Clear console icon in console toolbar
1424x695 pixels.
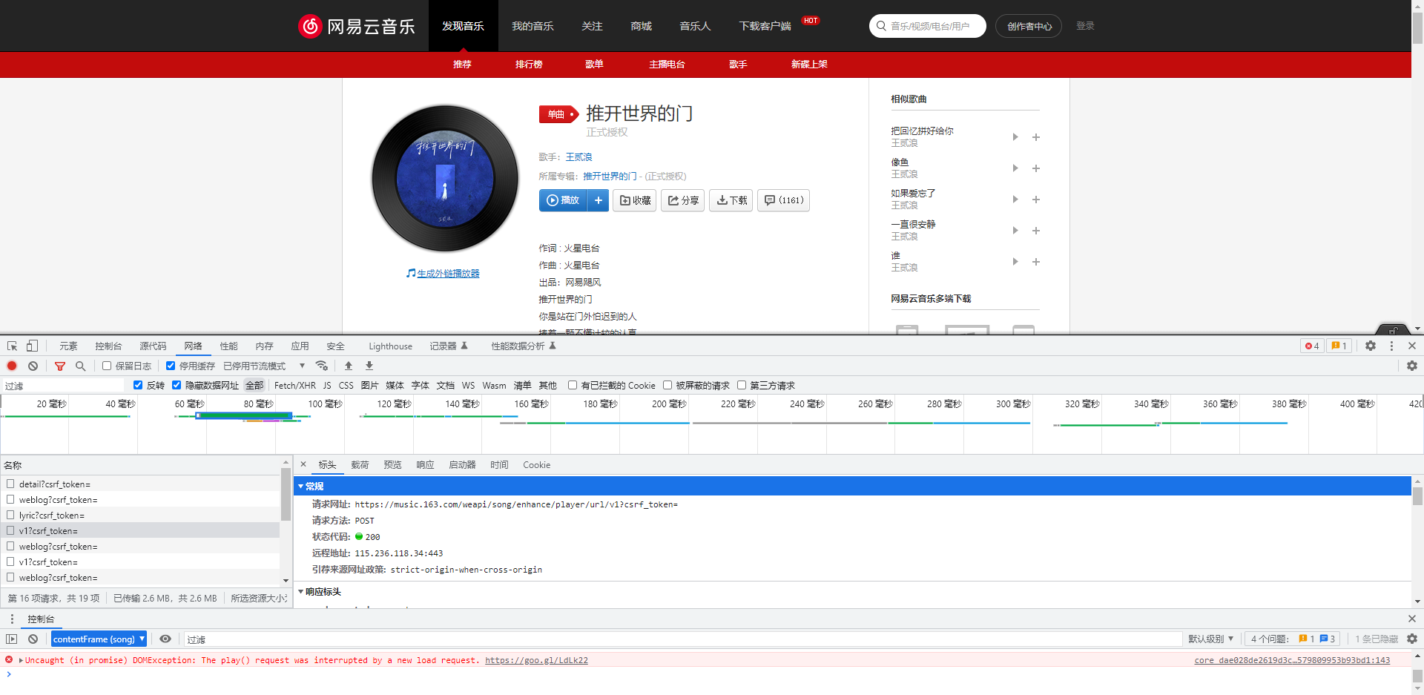point(33,639)
